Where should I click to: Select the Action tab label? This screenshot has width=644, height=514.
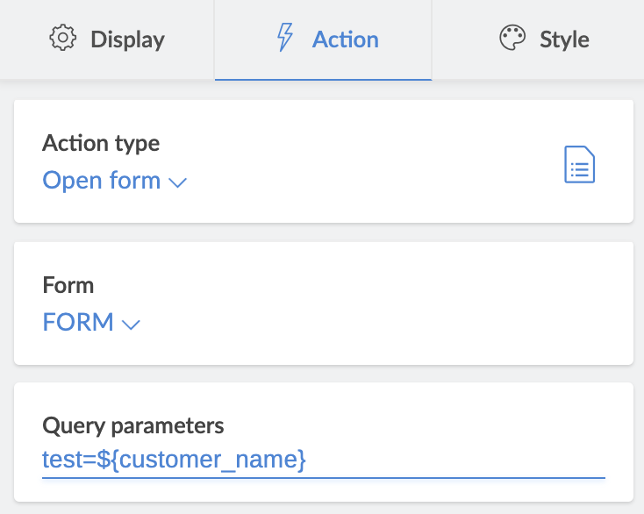345,39
